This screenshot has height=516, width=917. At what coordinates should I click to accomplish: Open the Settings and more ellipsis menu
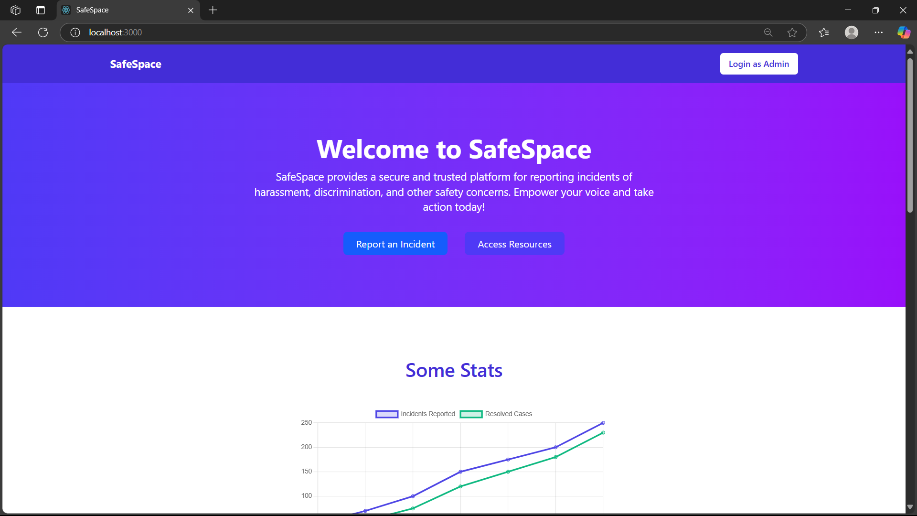pos(878,32)
